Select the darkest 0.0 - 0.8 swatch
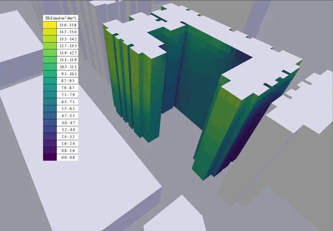 (x=49, y=158)
